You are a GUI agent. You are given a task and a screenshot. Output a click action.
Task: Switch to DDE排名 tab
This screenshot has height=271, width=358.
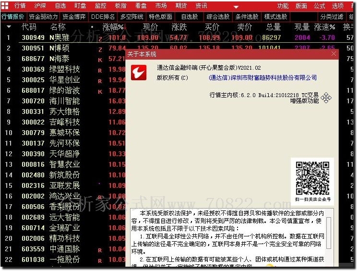(103, 17)
